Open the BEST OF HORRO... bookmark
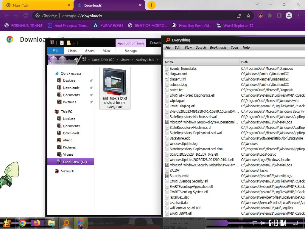 [x=147, y=26]
